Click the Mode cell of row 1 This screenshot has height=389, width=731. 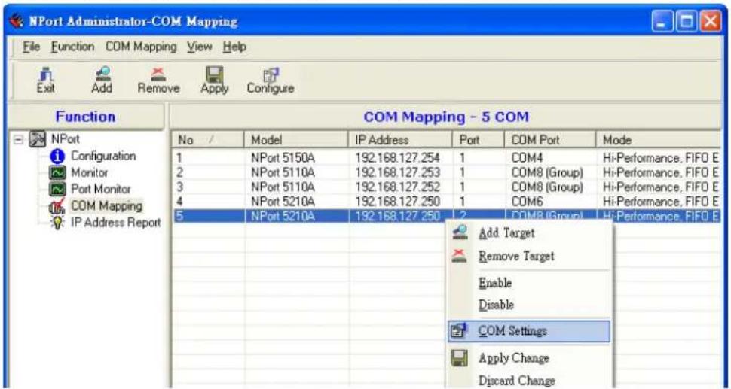click(x=661, y=158)
